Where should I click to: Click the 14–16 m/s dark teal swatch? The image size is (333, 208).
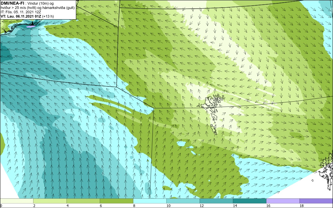(x=249, y=201)
